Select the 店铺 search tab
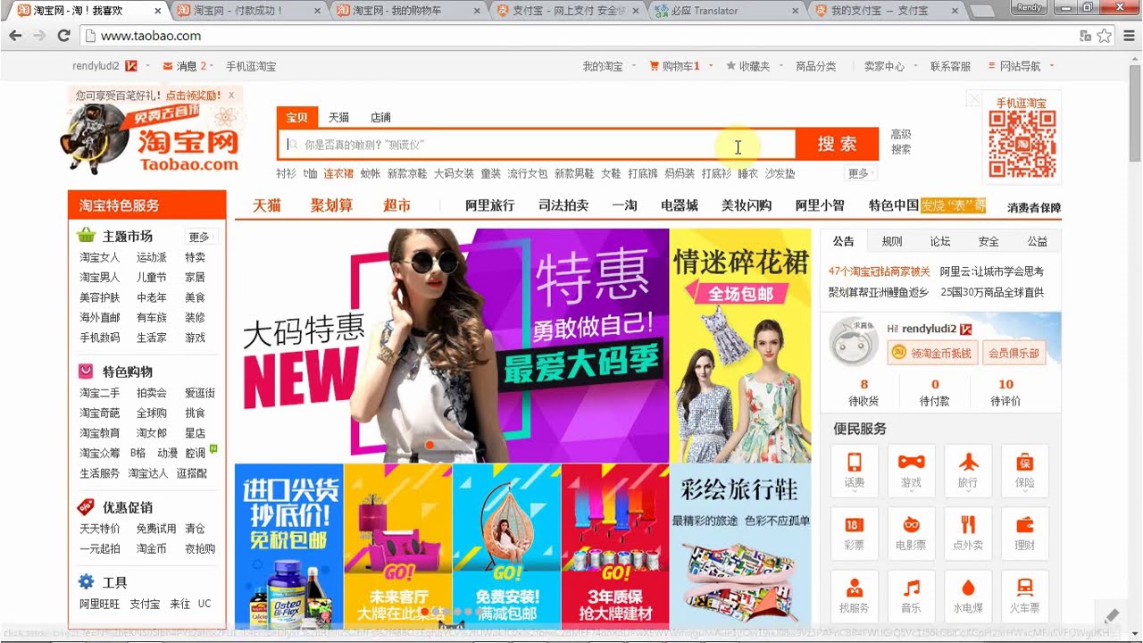This screenshot has height=643, width=1143. click(x=380, y=118)
